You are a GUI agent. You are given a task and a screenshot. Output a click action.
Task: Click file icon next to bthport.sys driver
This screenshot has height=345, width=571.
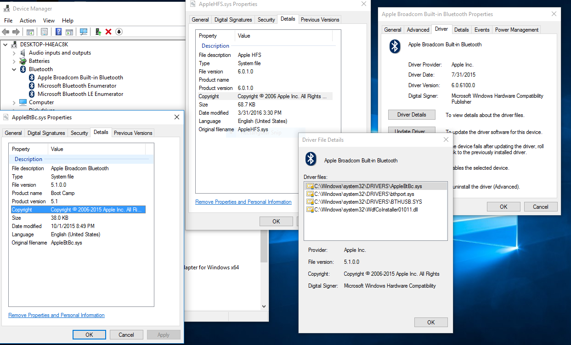[x=310, y=194]
